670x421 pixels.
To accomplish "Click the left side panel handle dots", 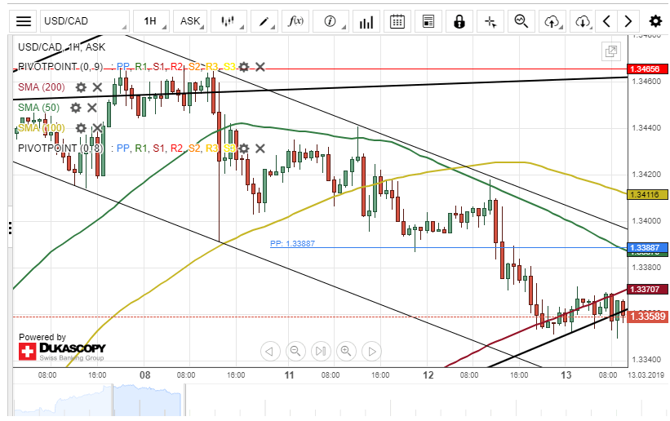I will 10,228.
